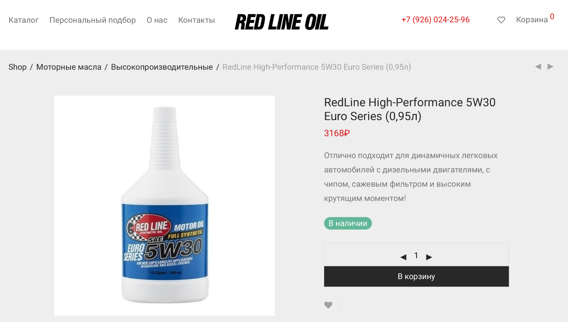Open the wishlist heart icon in header
The image size is (568, 322).
(501, 20)
